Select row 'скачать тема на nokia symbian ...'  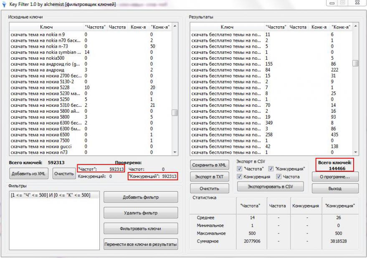point(91,52)
